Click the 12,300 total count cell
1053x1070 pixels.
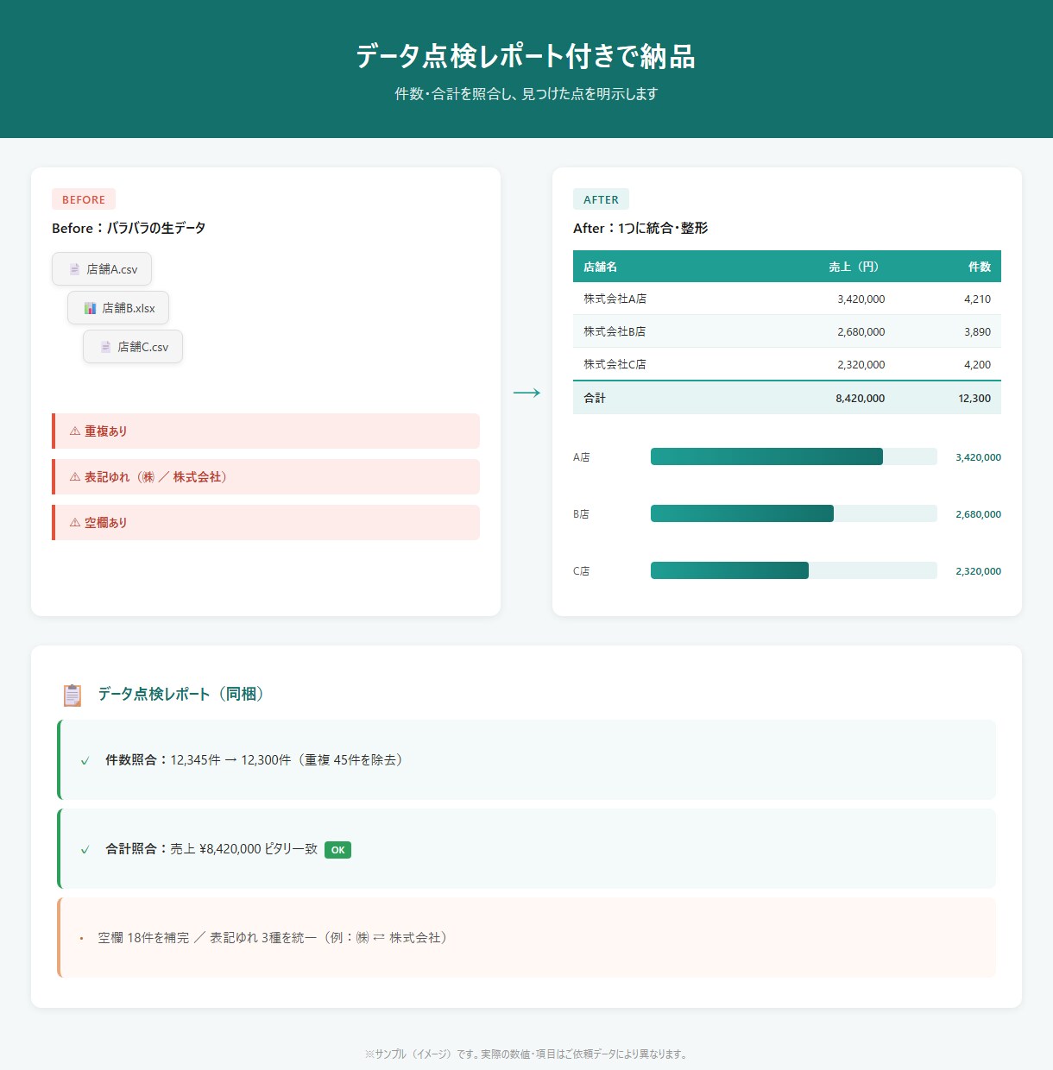974,399
